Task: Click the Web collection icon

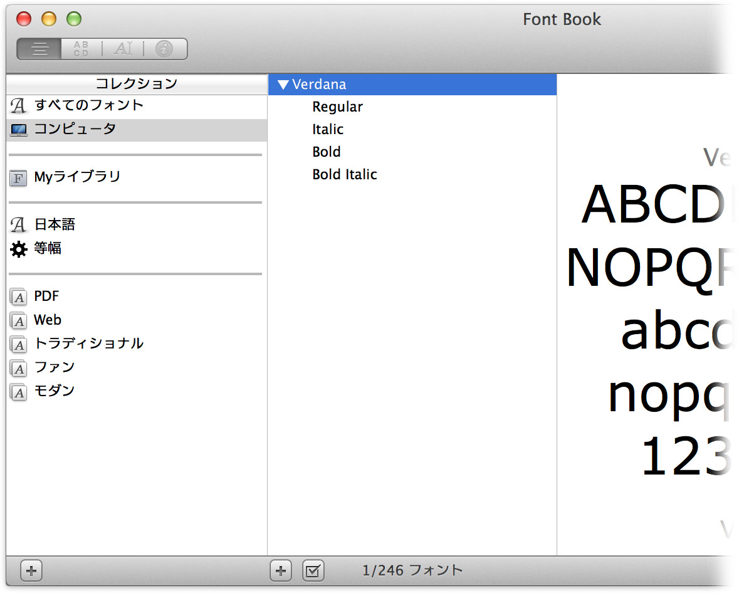Action: [18, 320]
